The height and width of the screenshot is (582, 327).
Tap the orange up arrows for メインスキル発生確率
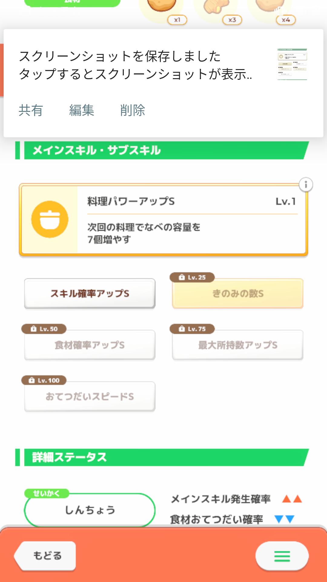[x=292, y=499]
